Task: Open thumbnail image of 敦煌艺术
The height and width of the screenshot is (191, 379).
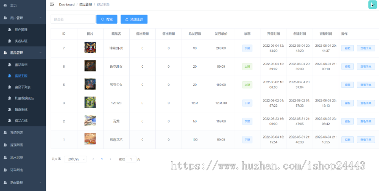Action: point(90,139)
